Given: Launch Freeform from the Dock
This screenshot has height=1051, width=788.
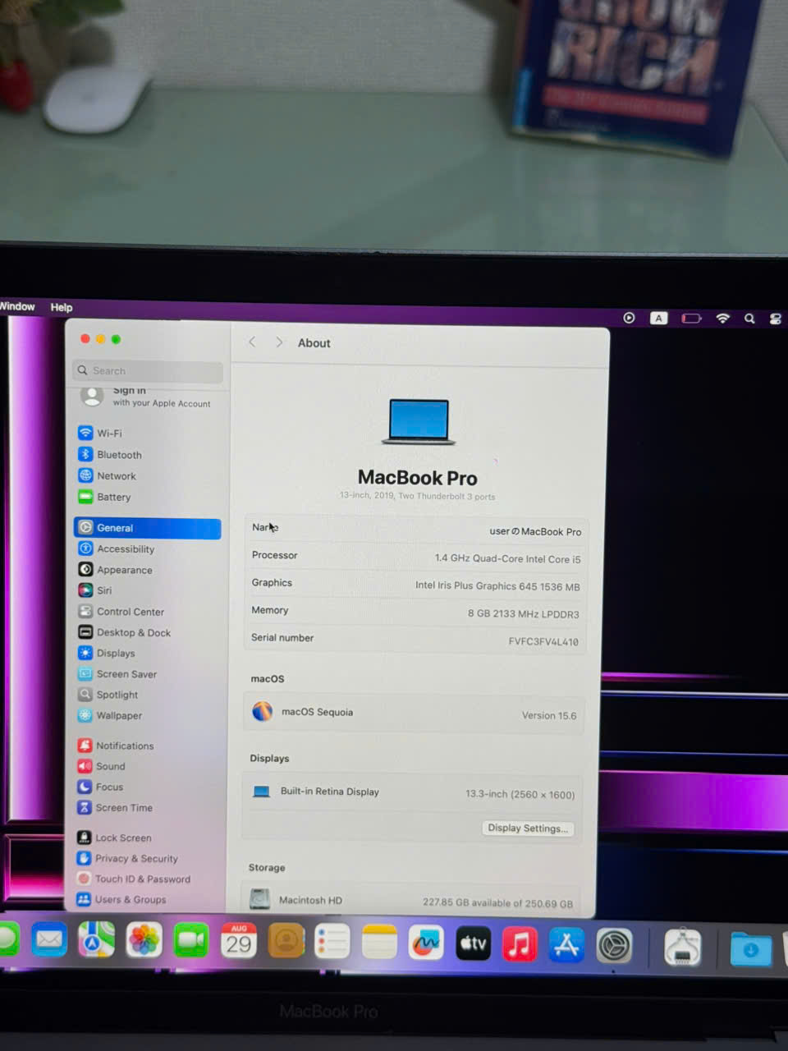Looking at the screenshot, I should click(426, 943).
